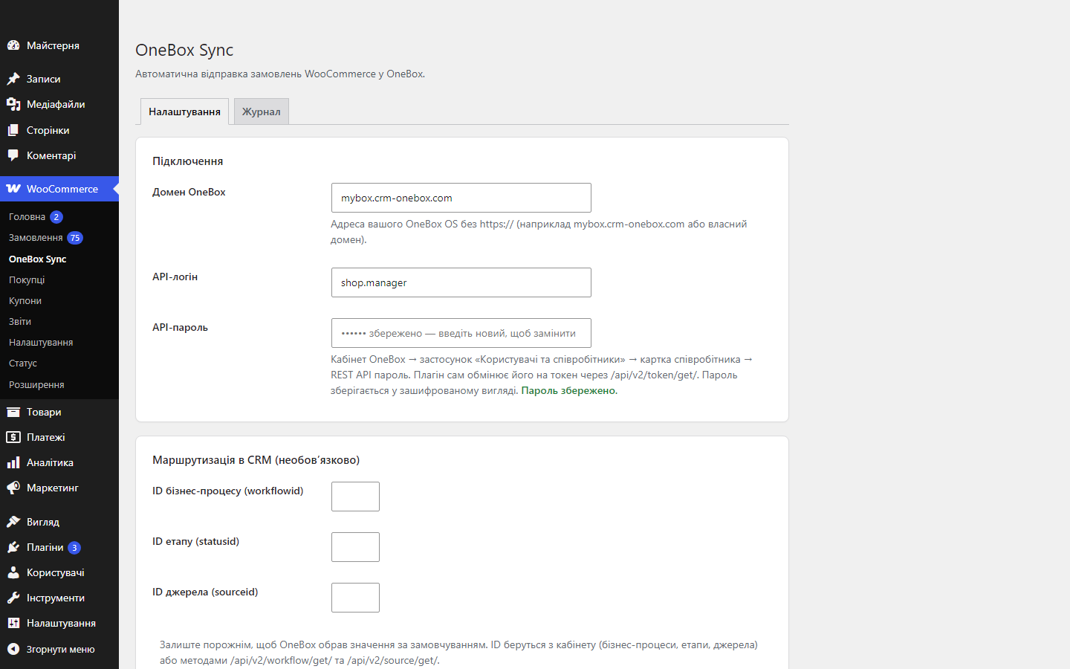
Task: Open the OneBox Sync submenu item
Action: (38, 259)
